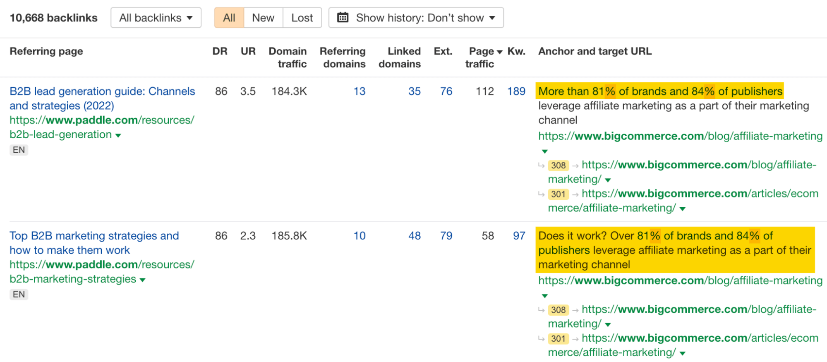Sort by the DR column header
This screenshot has width=827, height=362.
[220, 51]
